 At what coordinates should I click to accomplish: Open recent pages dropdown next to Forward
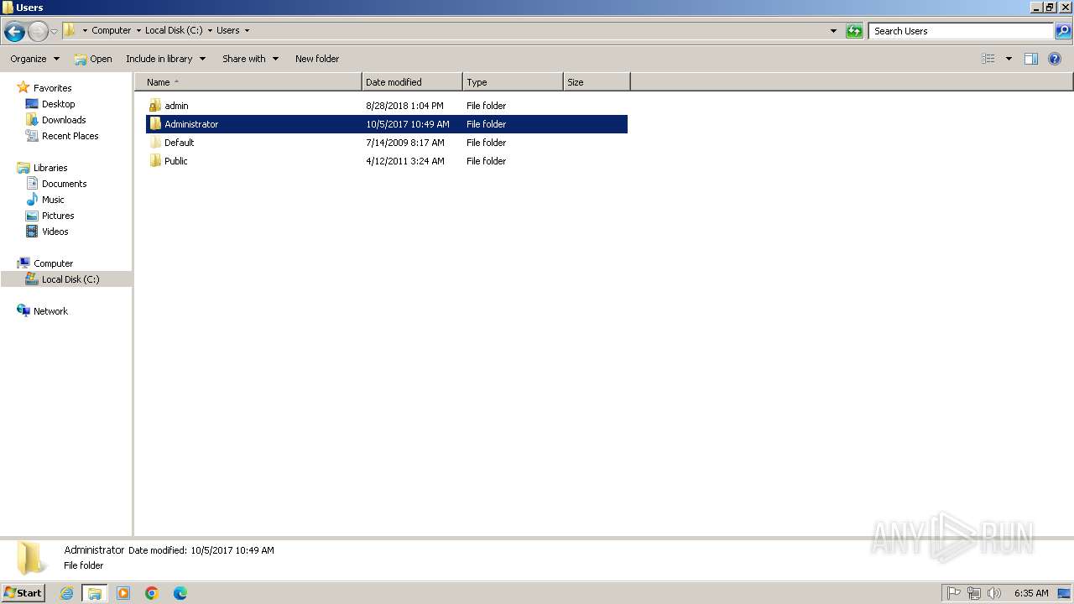point(55,32)
